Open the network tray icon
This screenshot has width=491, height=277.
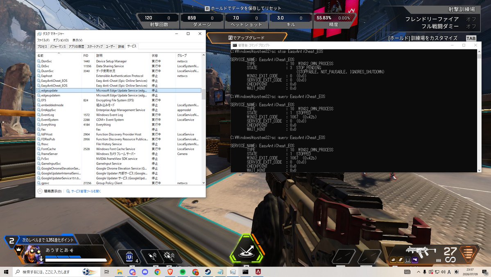point(437,272)
